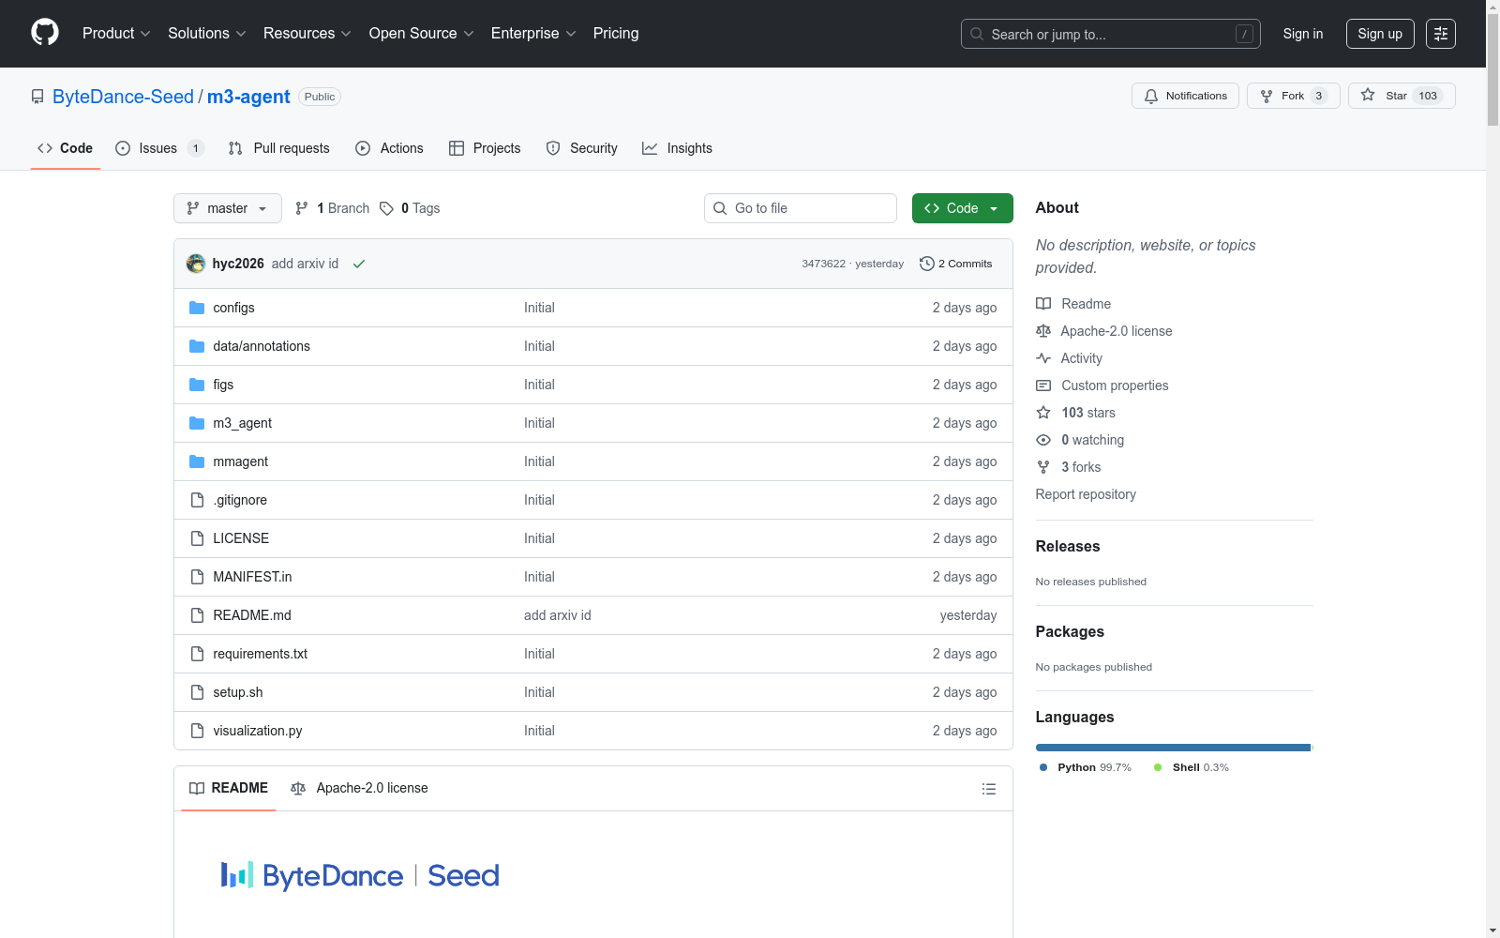Viewport: 1500px width, 938px height.
Task: Click the LICENSE file icon
Action: (197, 538)
